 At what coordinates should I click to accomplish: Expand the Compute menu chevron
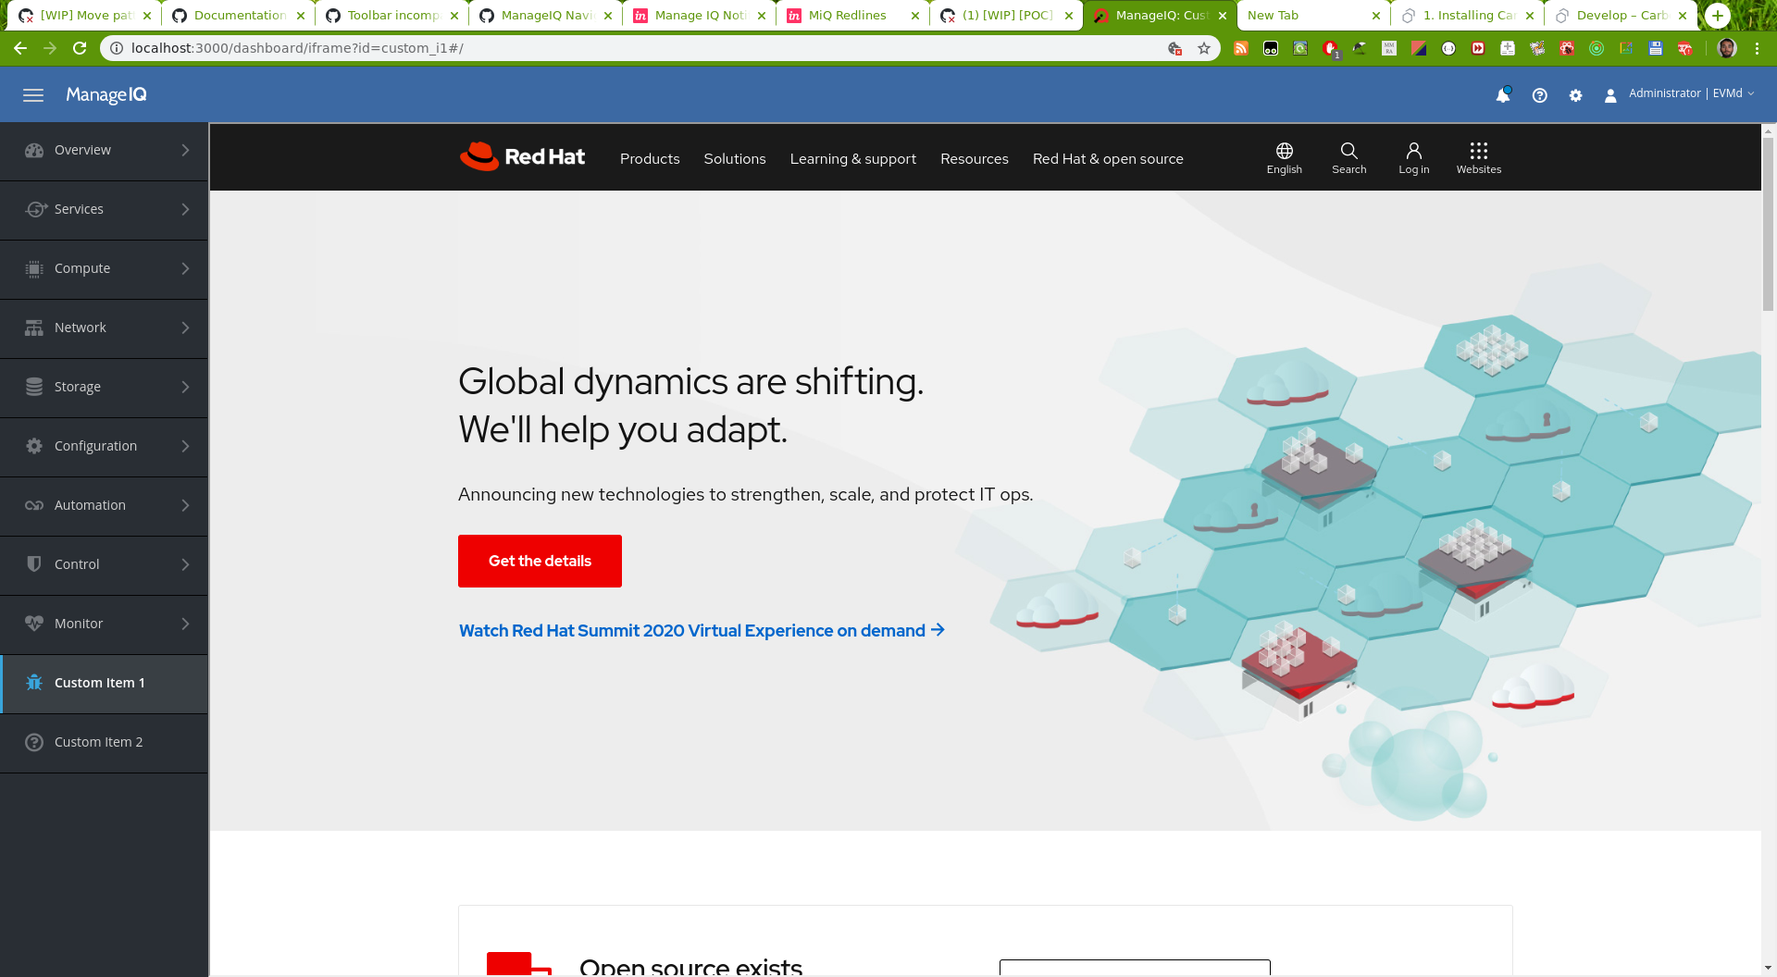point(185,268)
